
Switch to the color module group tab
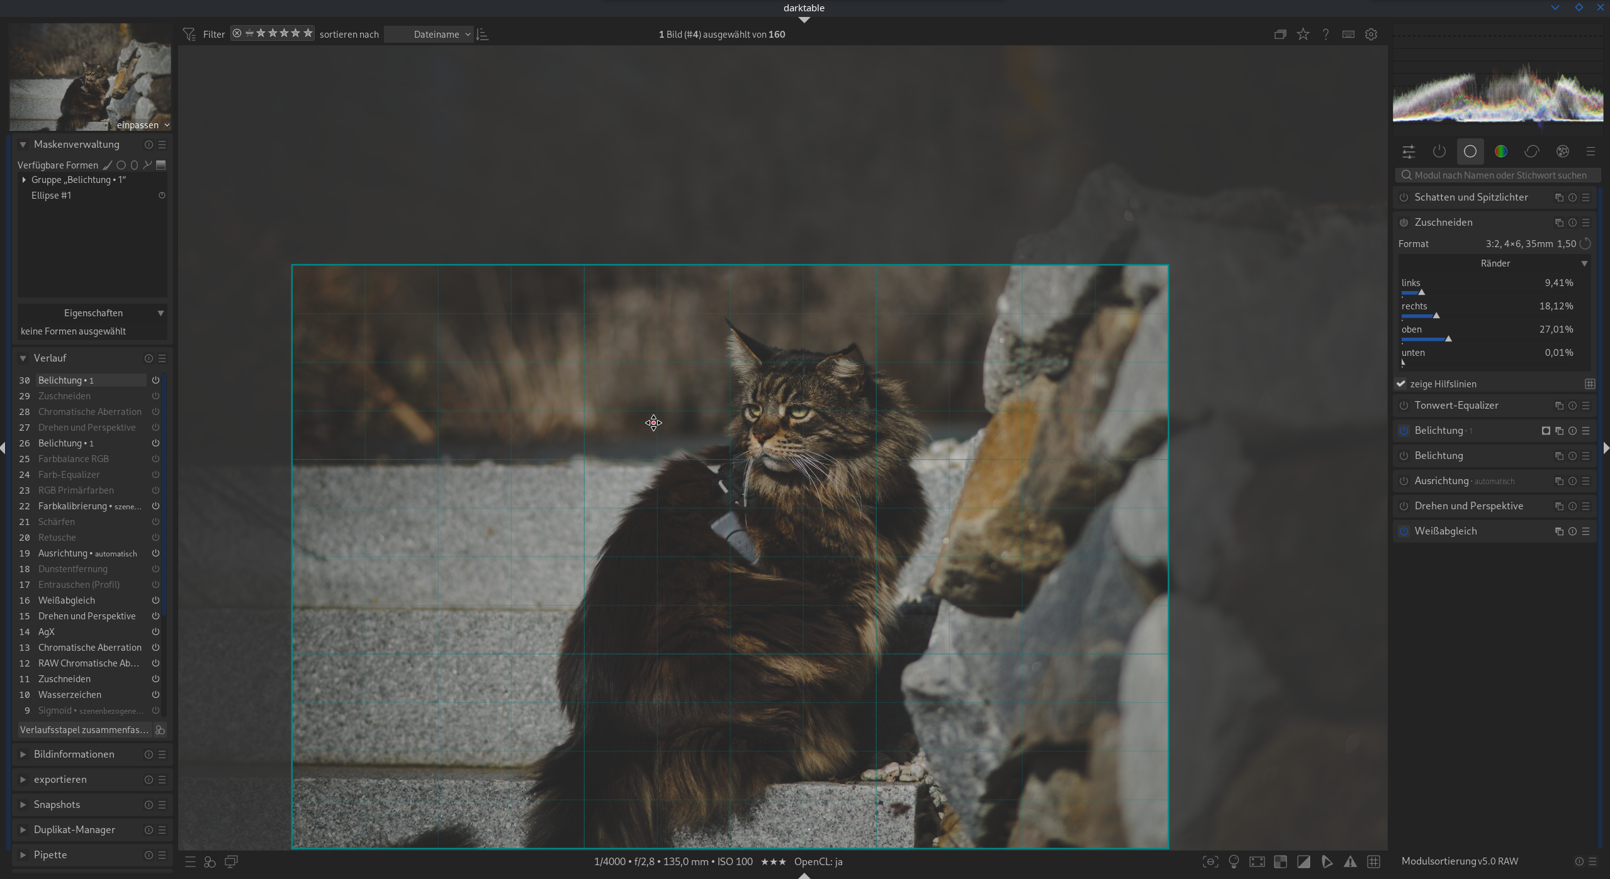pos(1501,152)
